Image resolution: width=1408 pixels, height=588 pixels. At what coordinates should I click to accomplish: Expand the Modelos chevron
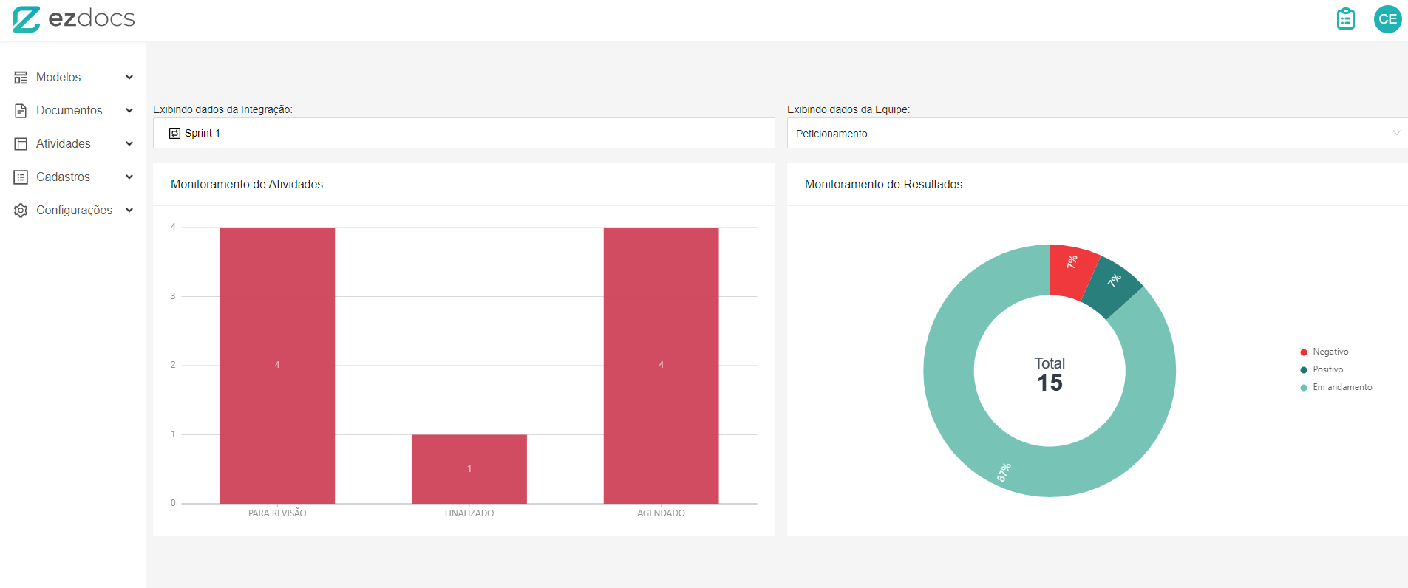coord(129,78)
